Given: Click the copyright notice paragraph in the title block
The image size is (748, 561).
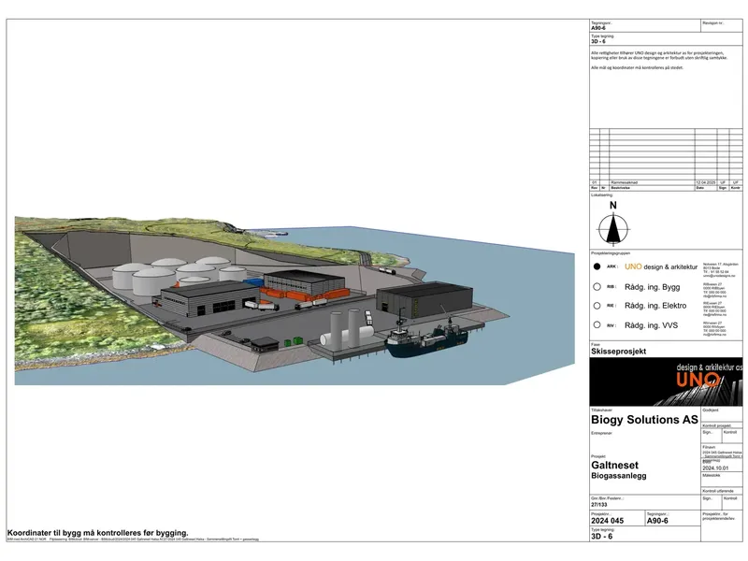Looking at the screenshot, I should pos(659,55).
